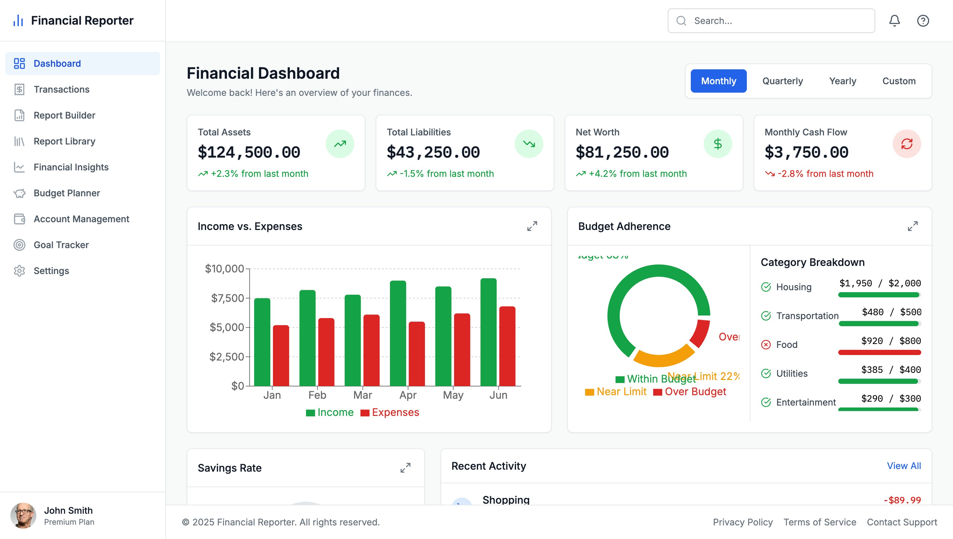953x539 pixels.
Task: Navigate to Account Management
Action: [x=19, y=219]
